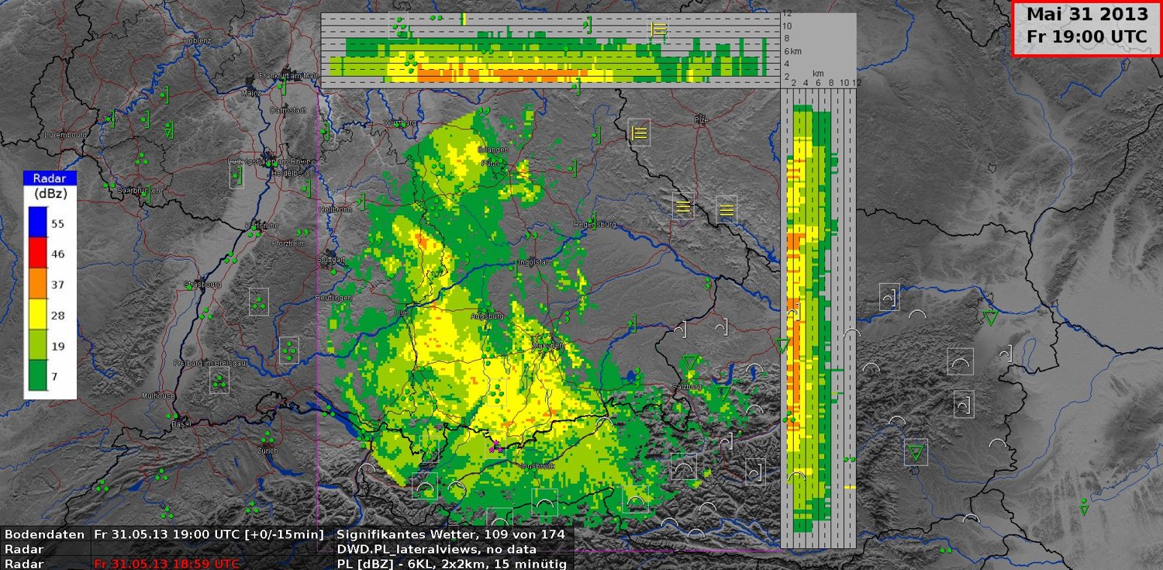1163x570 pixels.
Task: Click the München city label on the map
Action: tap(547, 345)
